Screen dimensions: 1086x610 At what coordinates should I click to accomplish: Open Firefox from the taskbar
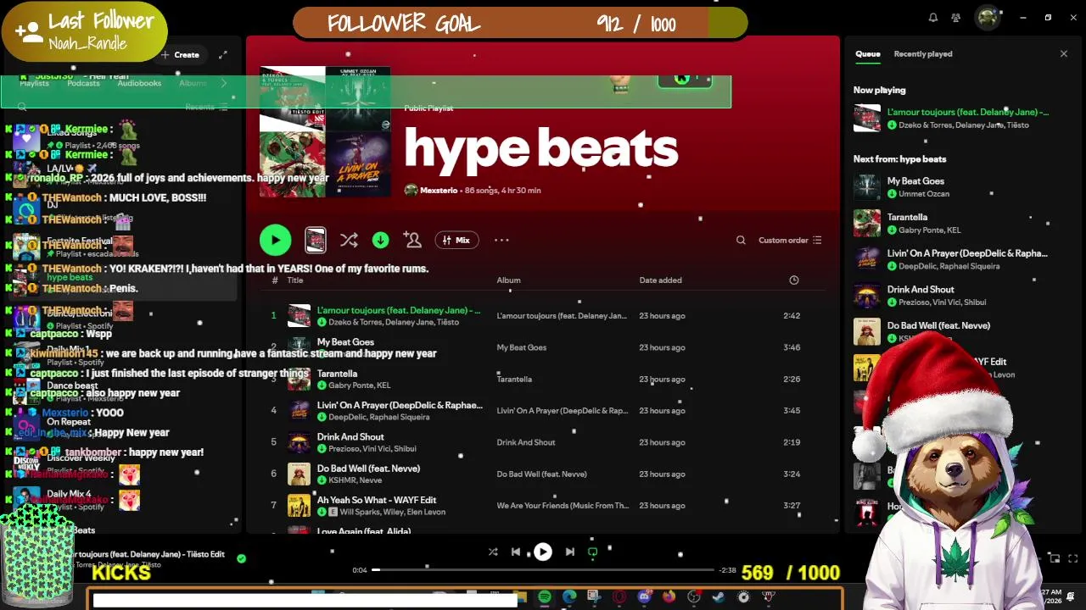pyautogui.click(x=669, y=597)
